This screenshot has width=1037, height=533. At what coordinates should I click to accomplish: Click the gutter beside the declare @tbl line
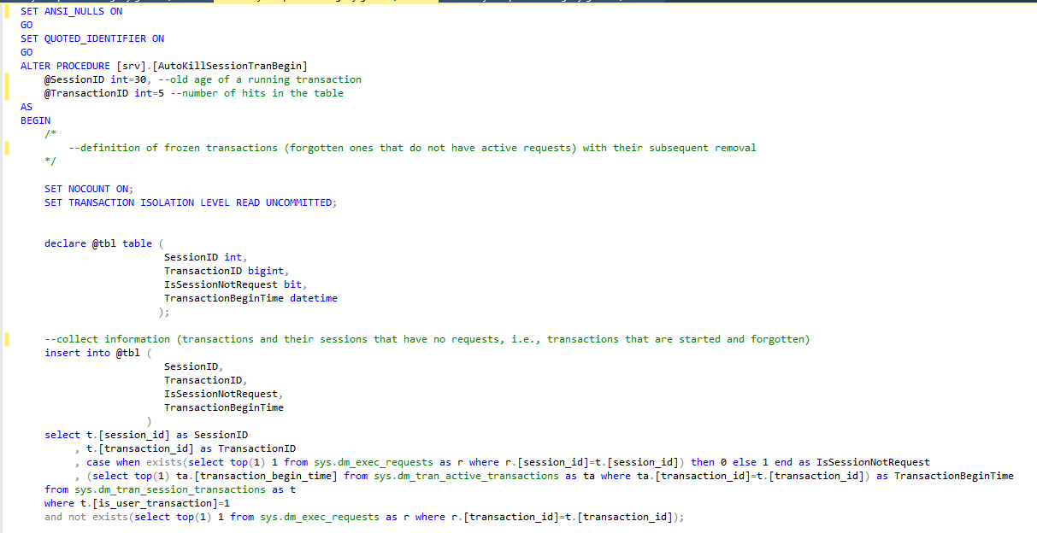pyautogui.click(x=9, y=243)
